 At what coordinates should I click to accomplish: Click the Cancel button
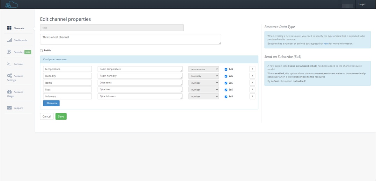point(47,116)
